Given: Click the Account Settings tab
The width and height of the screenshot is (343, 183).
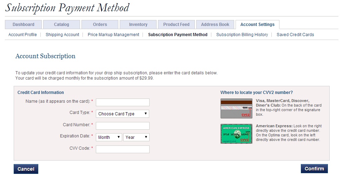Looking at the screenshot, I should (257, 25).
